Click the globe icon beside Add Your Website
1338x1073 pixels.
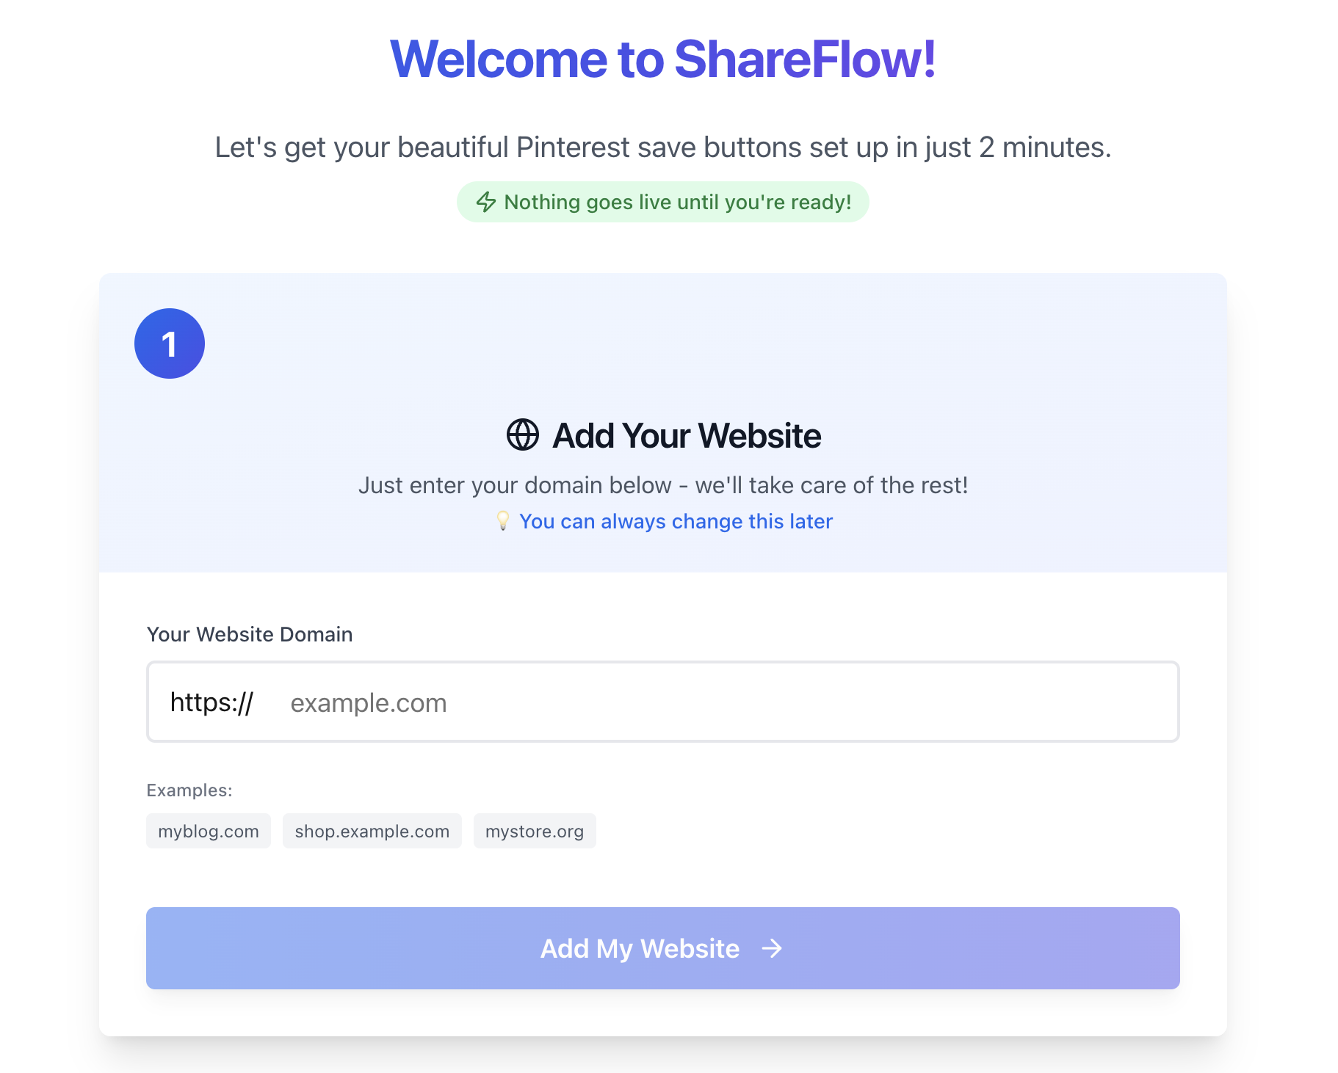click(x=522, y=435)
